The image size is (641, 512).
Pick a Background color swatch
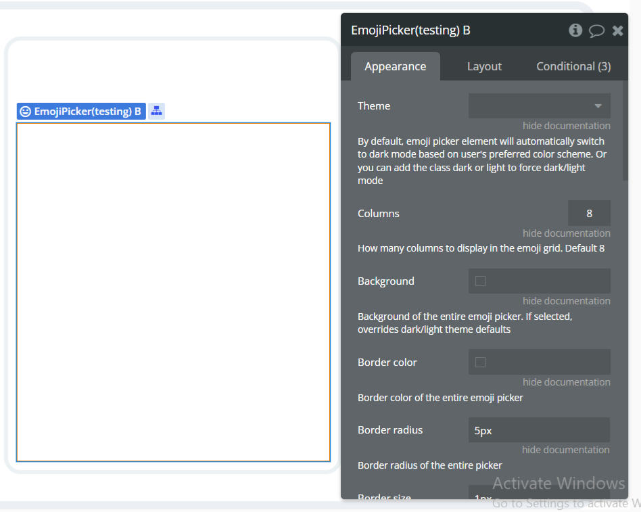[x=480, y=281]
